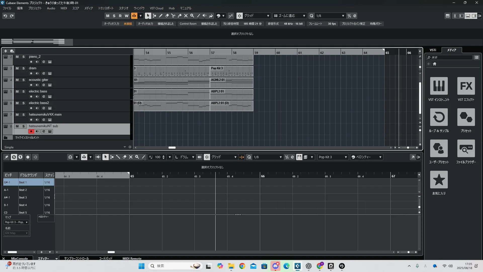Expand main toolbar quantize 1/8 dropdown
483x272 pixels.
coord(343,16)
